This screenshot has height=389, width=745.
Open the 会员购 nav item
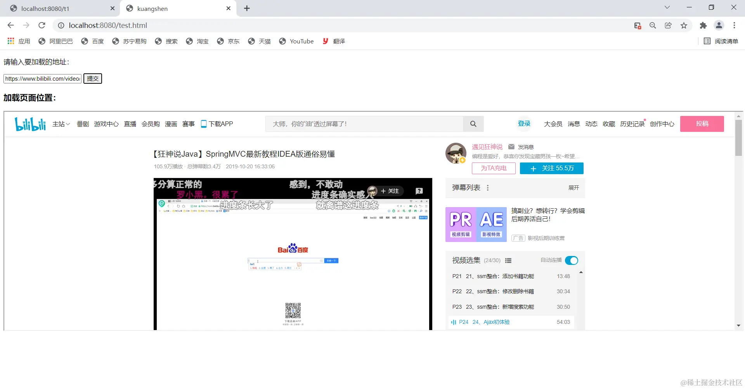click(x=151, y=124)
